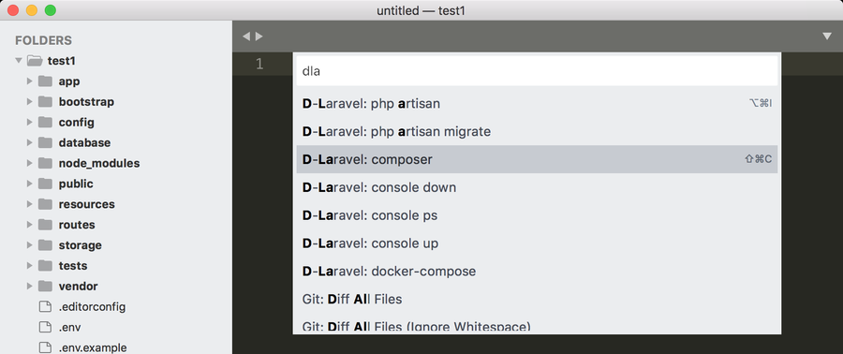Image resolution: width=843 pixels, height=354 pixels.
Task: Click the .env file icon
Action: pos(45,327)
